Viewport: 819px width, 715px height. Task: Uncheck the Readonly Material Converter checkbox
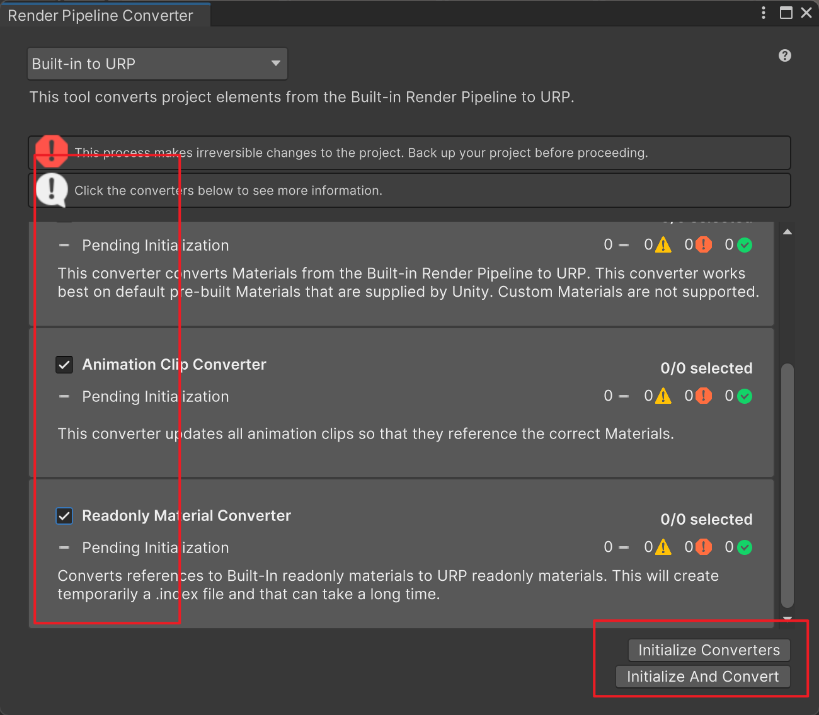pyautogui.click(x=64, y=516)
